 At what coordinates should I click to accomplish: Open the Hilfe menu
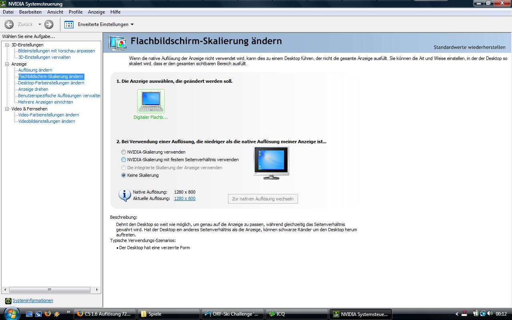click(x=116, y=12)
